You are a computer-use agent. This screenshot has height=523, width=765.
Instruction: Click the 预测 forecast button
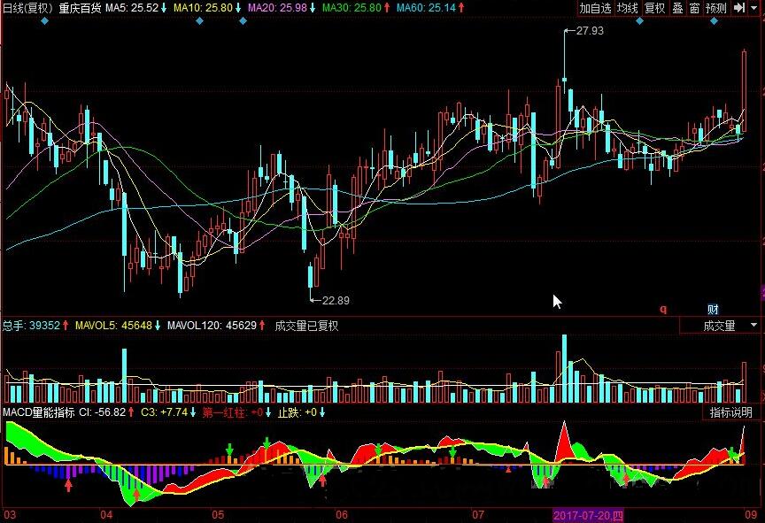716,8
